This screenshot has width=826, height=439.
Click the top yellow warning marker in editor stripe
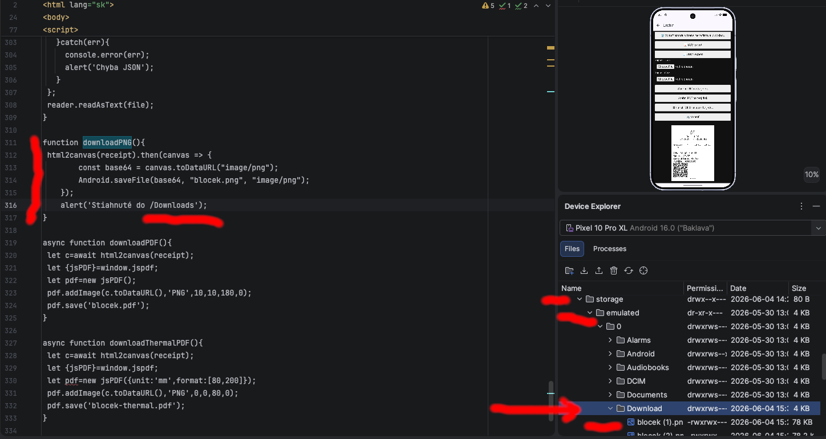[550, 48]
